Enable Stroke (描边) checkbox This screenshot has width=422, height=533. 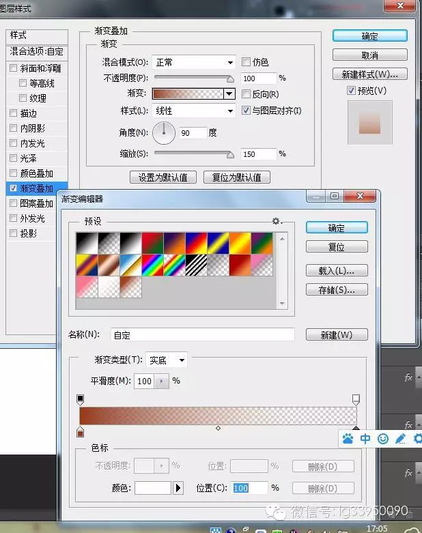point(13,113)
